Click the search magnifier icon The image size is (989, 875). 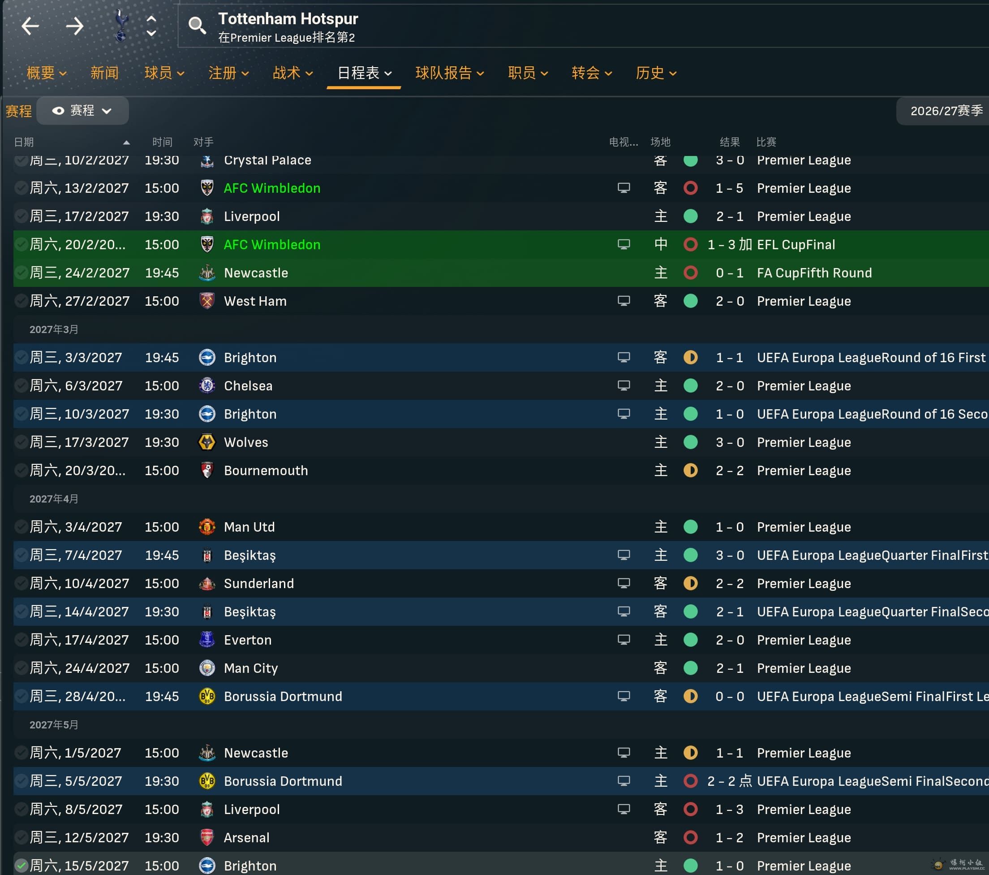197,25
